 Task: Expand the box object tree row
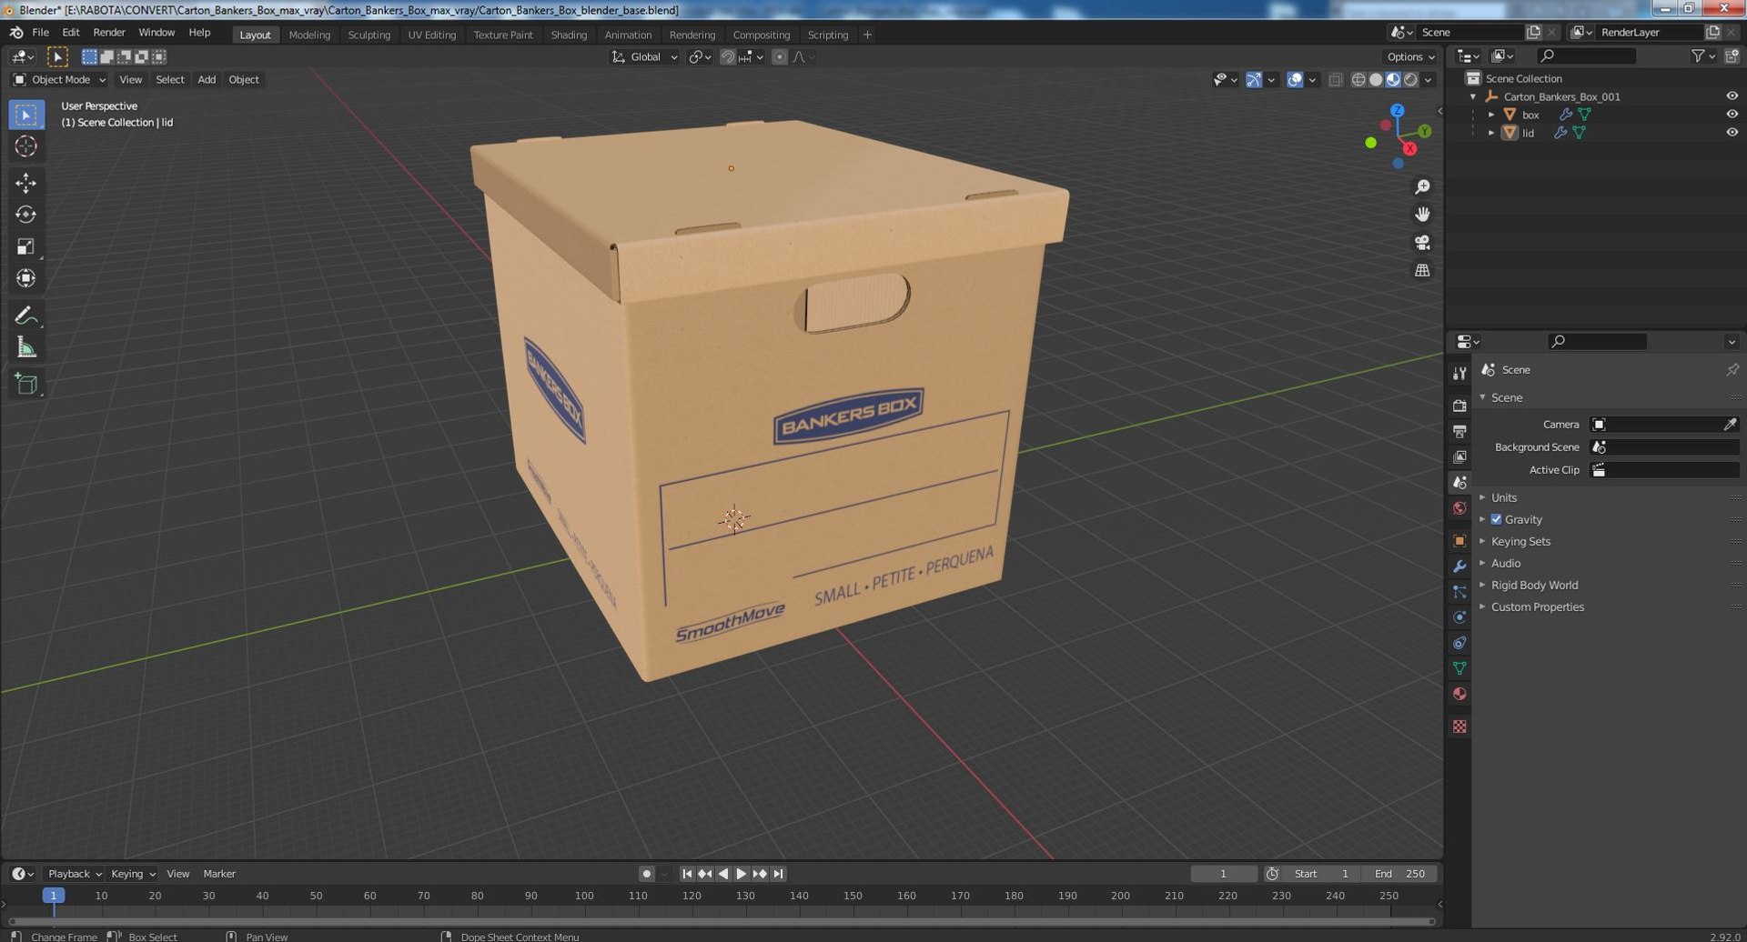point(1491,115)
